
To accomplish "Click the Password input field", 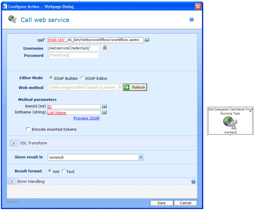I will point(73,55).
